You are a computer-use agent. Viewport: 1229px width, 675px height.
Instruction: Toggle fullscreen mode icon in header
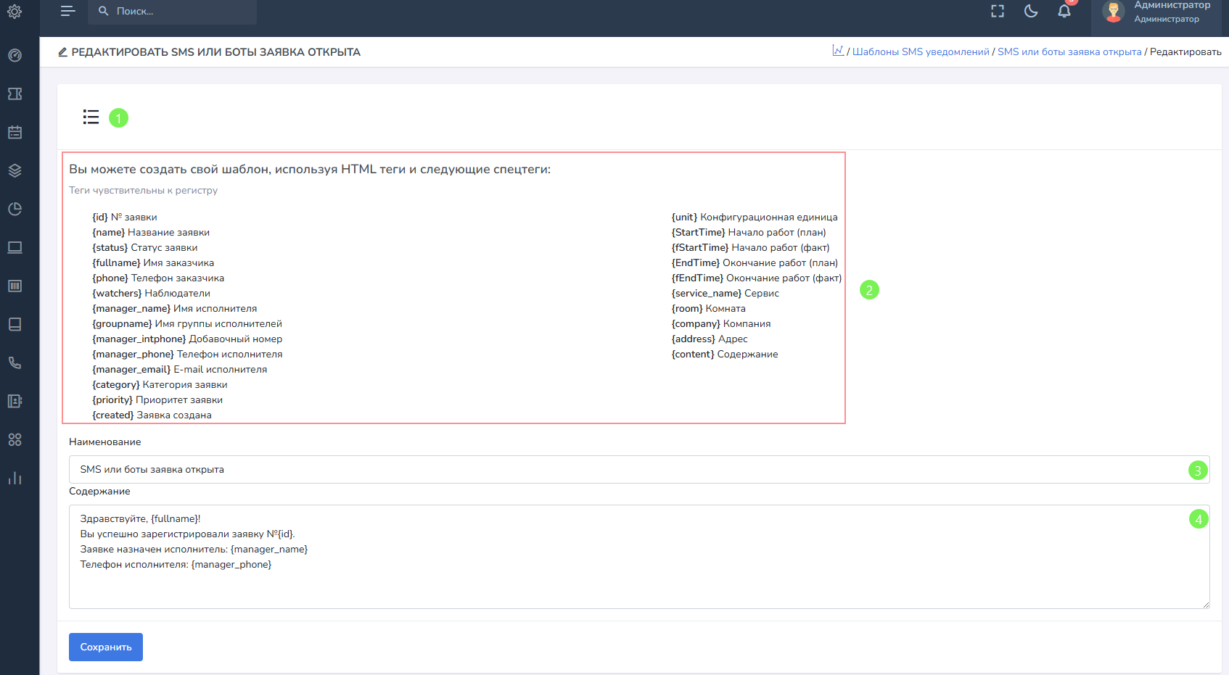(x=998, y=11)
